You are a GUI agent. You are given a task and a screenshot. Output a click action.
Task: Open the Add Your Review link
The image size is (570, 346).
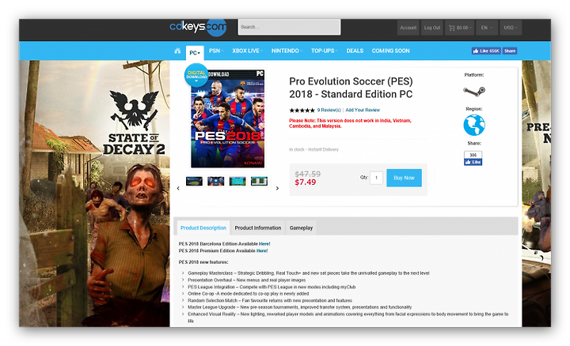[363, 110]
